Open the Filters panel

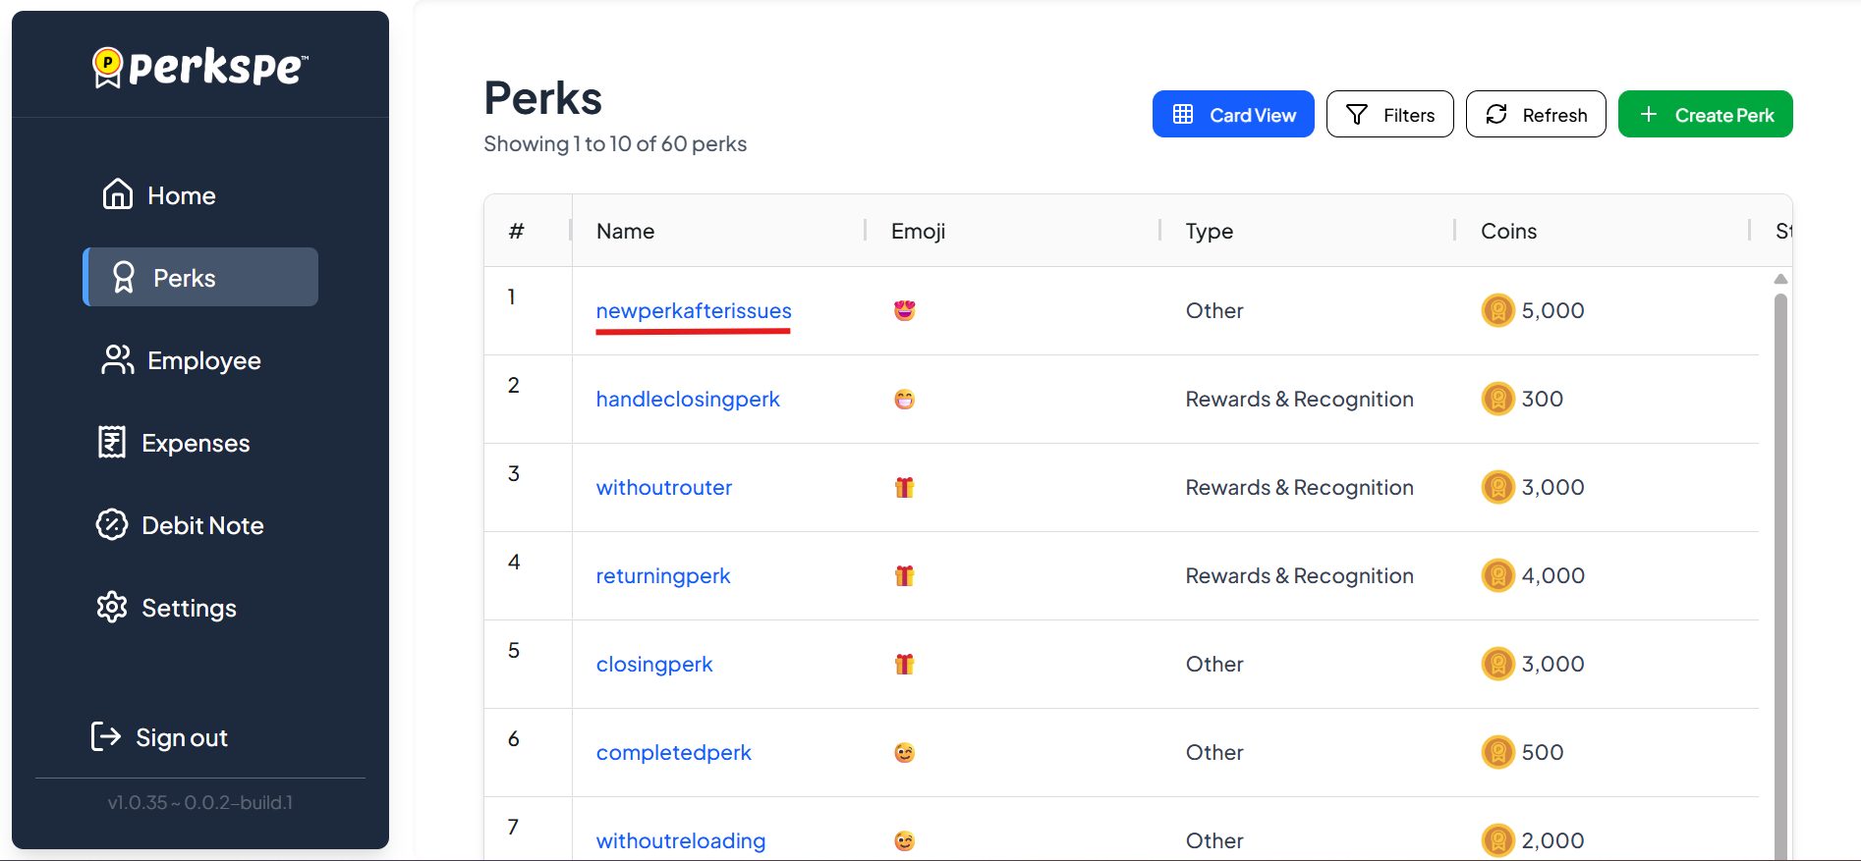coord(1389,115)
